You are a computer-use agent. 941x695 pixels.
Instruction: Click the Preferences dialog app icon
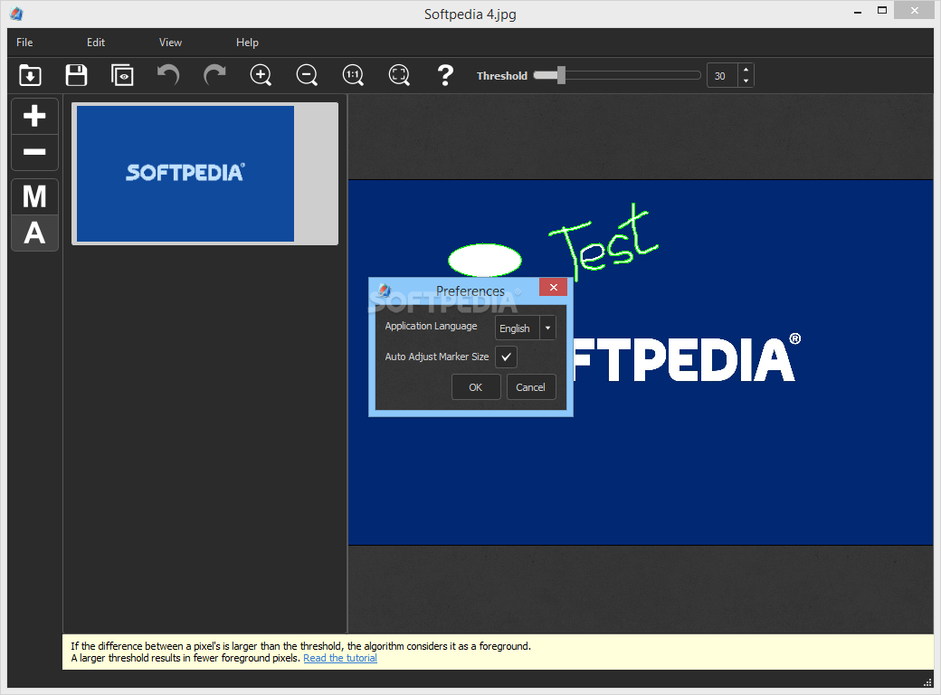[384, 290]
